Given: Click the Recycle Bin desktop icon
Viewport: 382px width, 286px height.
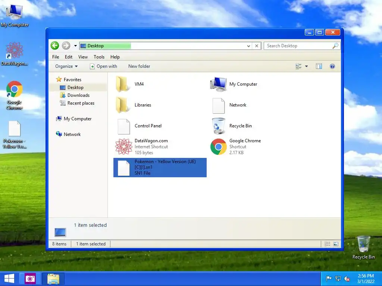Looking at the screenshot, I should [x=363, y=247].
